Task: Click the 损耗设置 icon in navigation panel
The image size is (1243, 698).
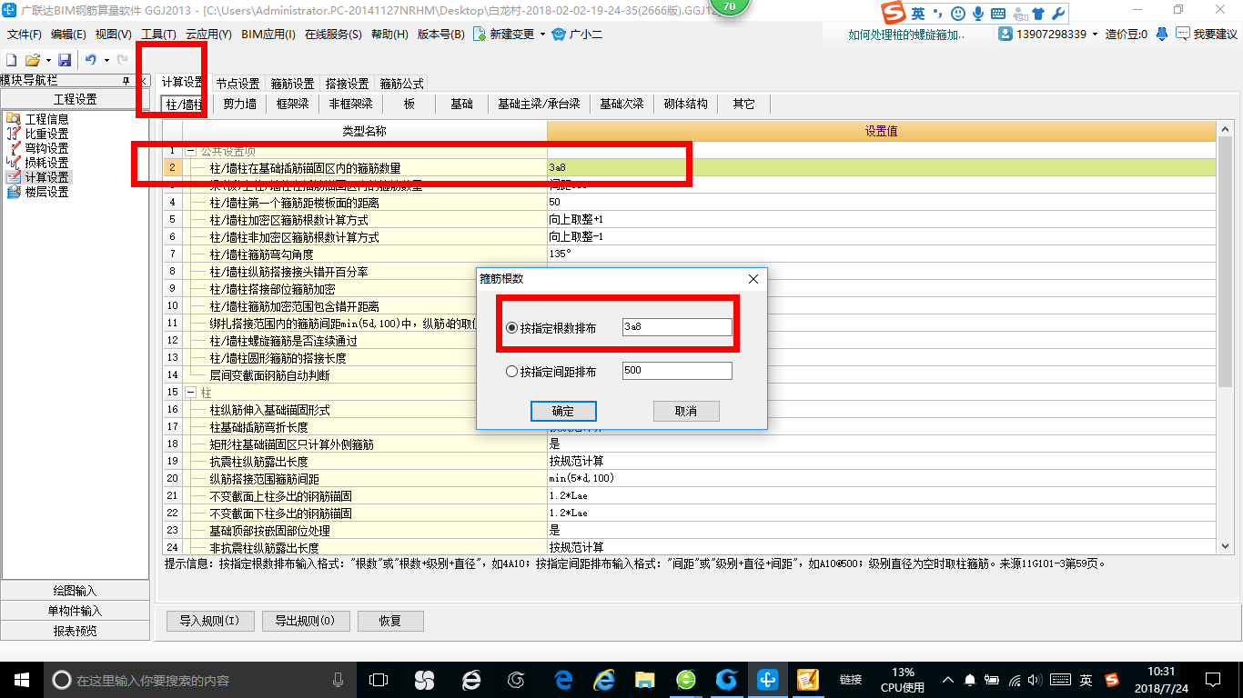Action: click(13, 163)
